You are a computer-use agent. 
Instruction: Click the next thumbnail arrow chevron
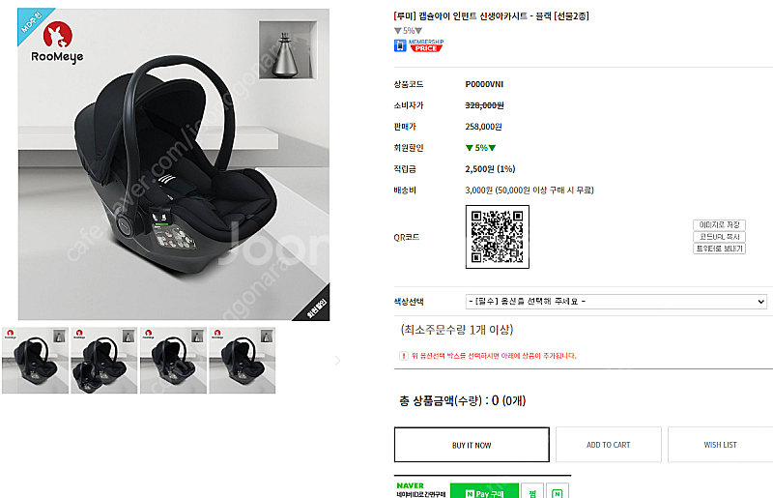pyautogui.click(x=337, y=361)
